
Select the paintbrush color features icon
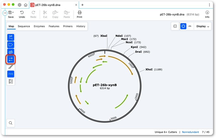[11, 67]
